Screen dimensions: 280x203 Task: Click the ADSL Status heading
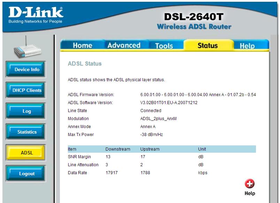click(85, 64)
